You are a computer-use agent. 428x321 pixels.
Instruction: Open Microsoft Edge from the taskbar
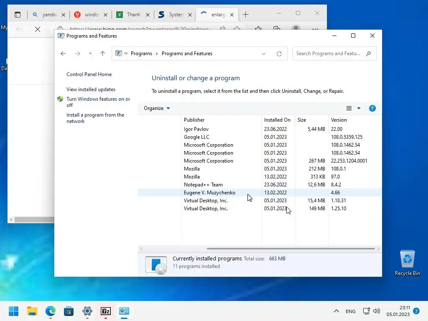click(x=51, y=311)
